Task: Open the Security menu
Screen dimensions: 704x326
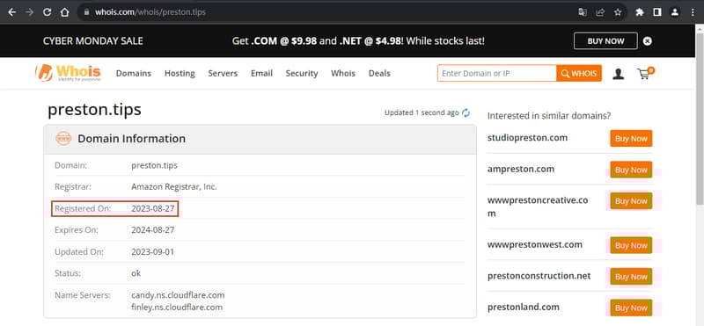Action: click(302, 73)
